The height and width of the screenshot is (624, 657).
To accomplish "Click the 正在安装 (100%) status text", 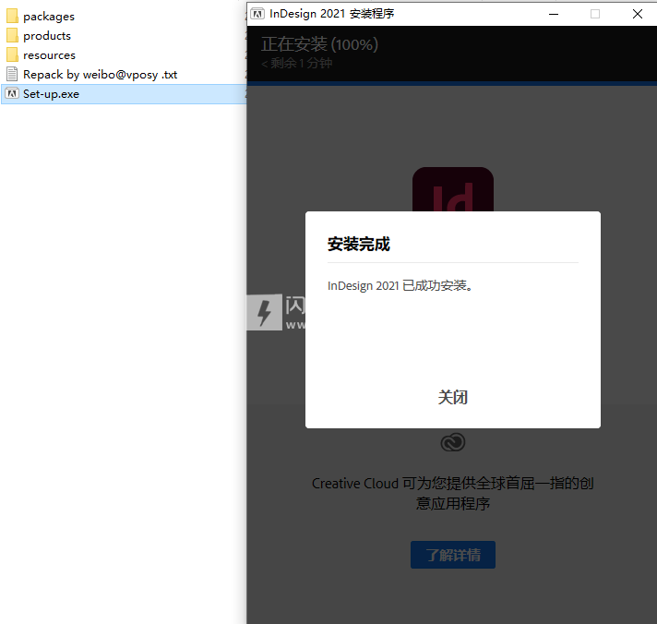I will tap(319, 44).
